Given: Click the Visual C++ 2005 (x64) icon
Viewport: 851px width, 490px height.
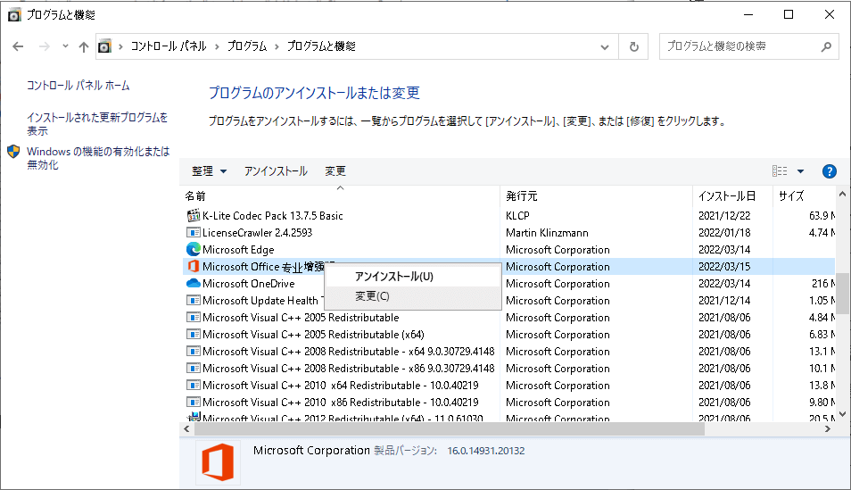Looking at the screenshot, I should coord(194,334).
